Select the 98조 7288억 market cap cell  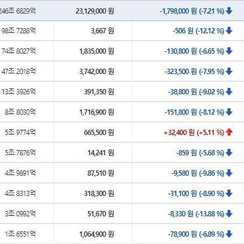[19, 31]
